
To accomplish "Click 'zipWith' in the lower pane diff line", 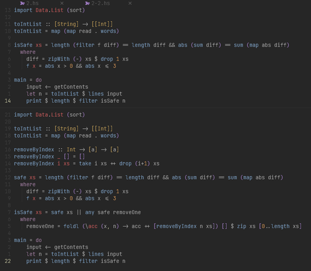I will 59,192.
